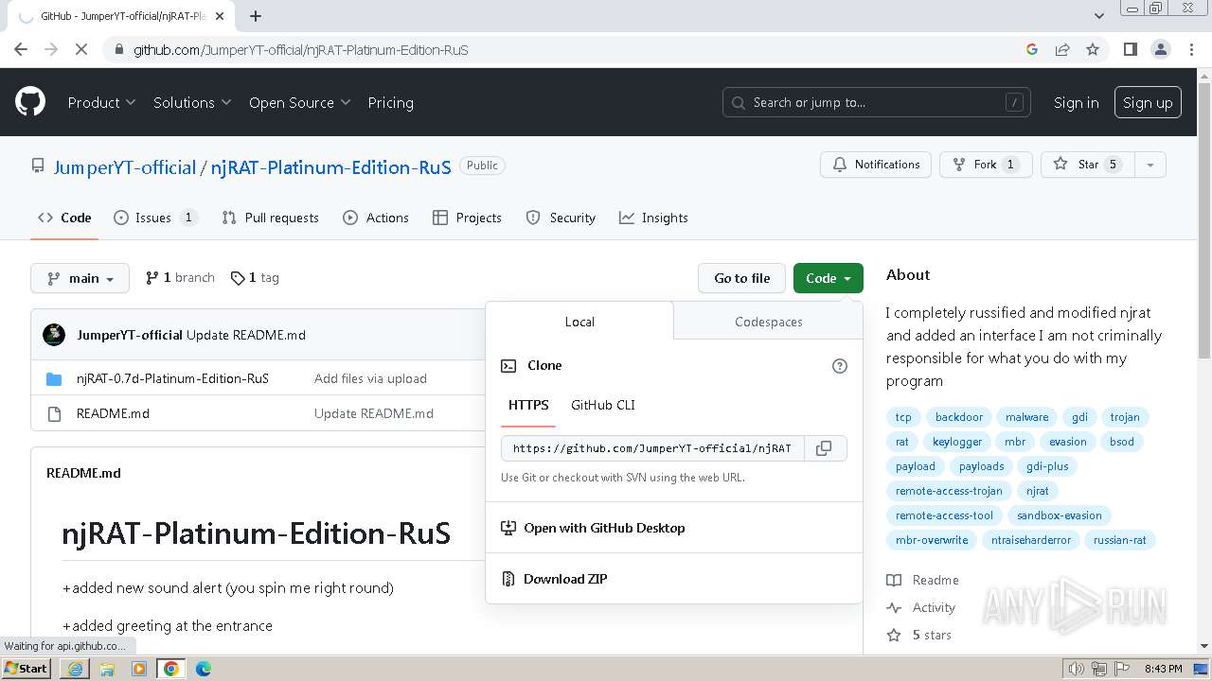Image resolution: width=1212 pixels, height=681 pixels.
Task: Open the Projects tab
Action: 468,218
